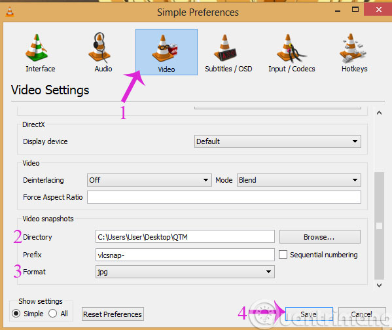Maximize the Simple Preferences window
This screenshot has height=330, width=392.
(x=355, y=10)
